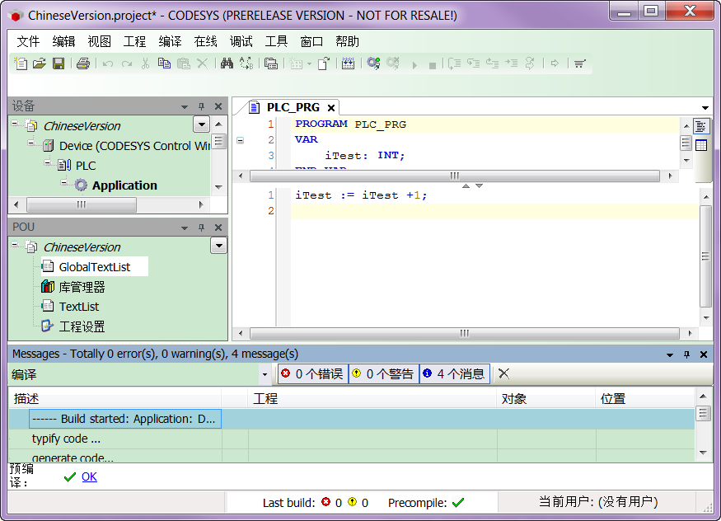Click the 设备 tree horizontal scrollbar thumb
The height and width of the screenshot is (521, 721).
tap(82, 204)
